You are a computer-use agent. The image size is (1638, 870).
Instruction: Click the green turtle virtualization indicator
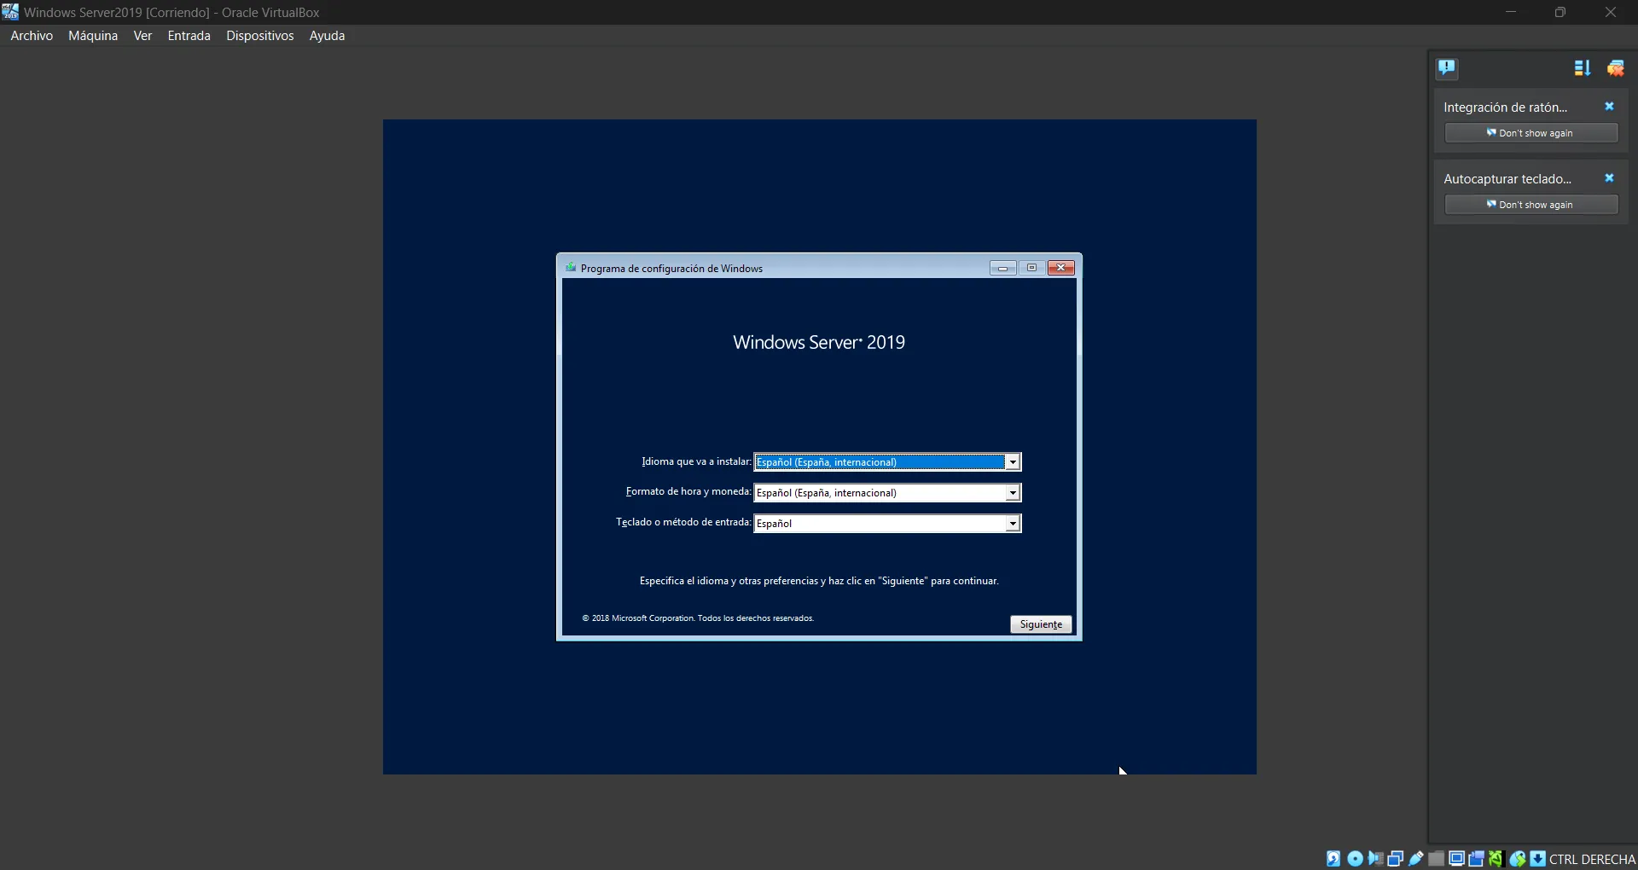click(1496, 859)
